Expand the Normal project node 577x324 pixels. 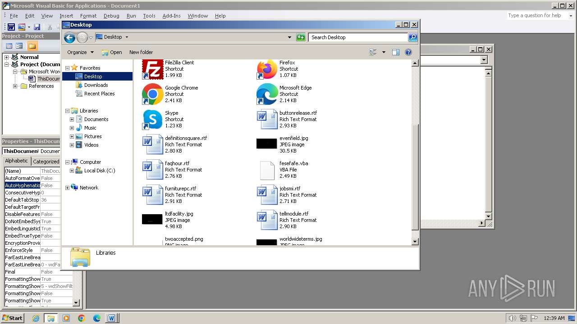pos(7,57)
